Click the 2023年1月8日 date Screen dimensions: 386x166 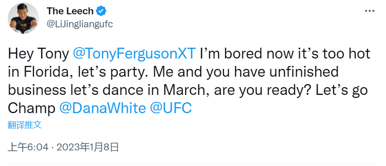click(88, 147)
